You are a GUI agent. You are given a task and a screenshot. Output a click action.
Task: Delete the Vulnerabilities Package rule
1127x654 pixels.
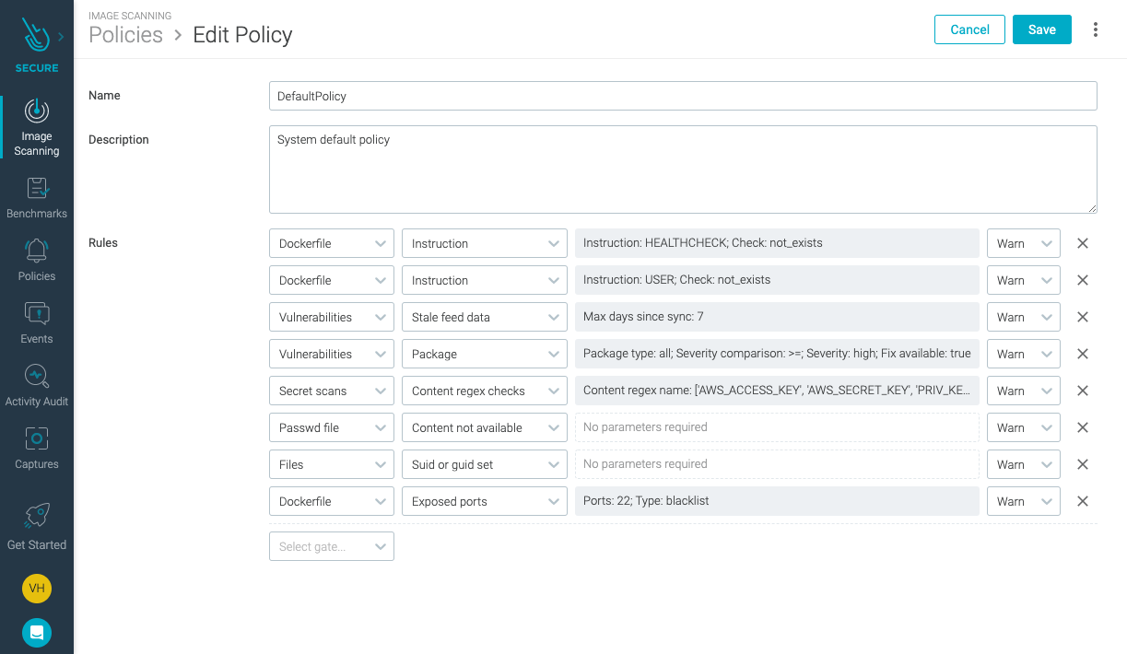[1083, 354]
